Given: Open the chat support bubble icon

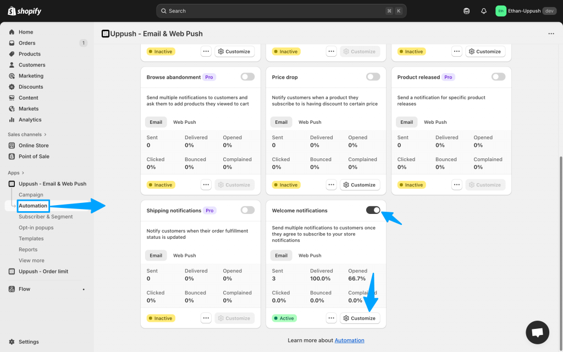Looking at the screenshot, I should (x=537, y=332).
